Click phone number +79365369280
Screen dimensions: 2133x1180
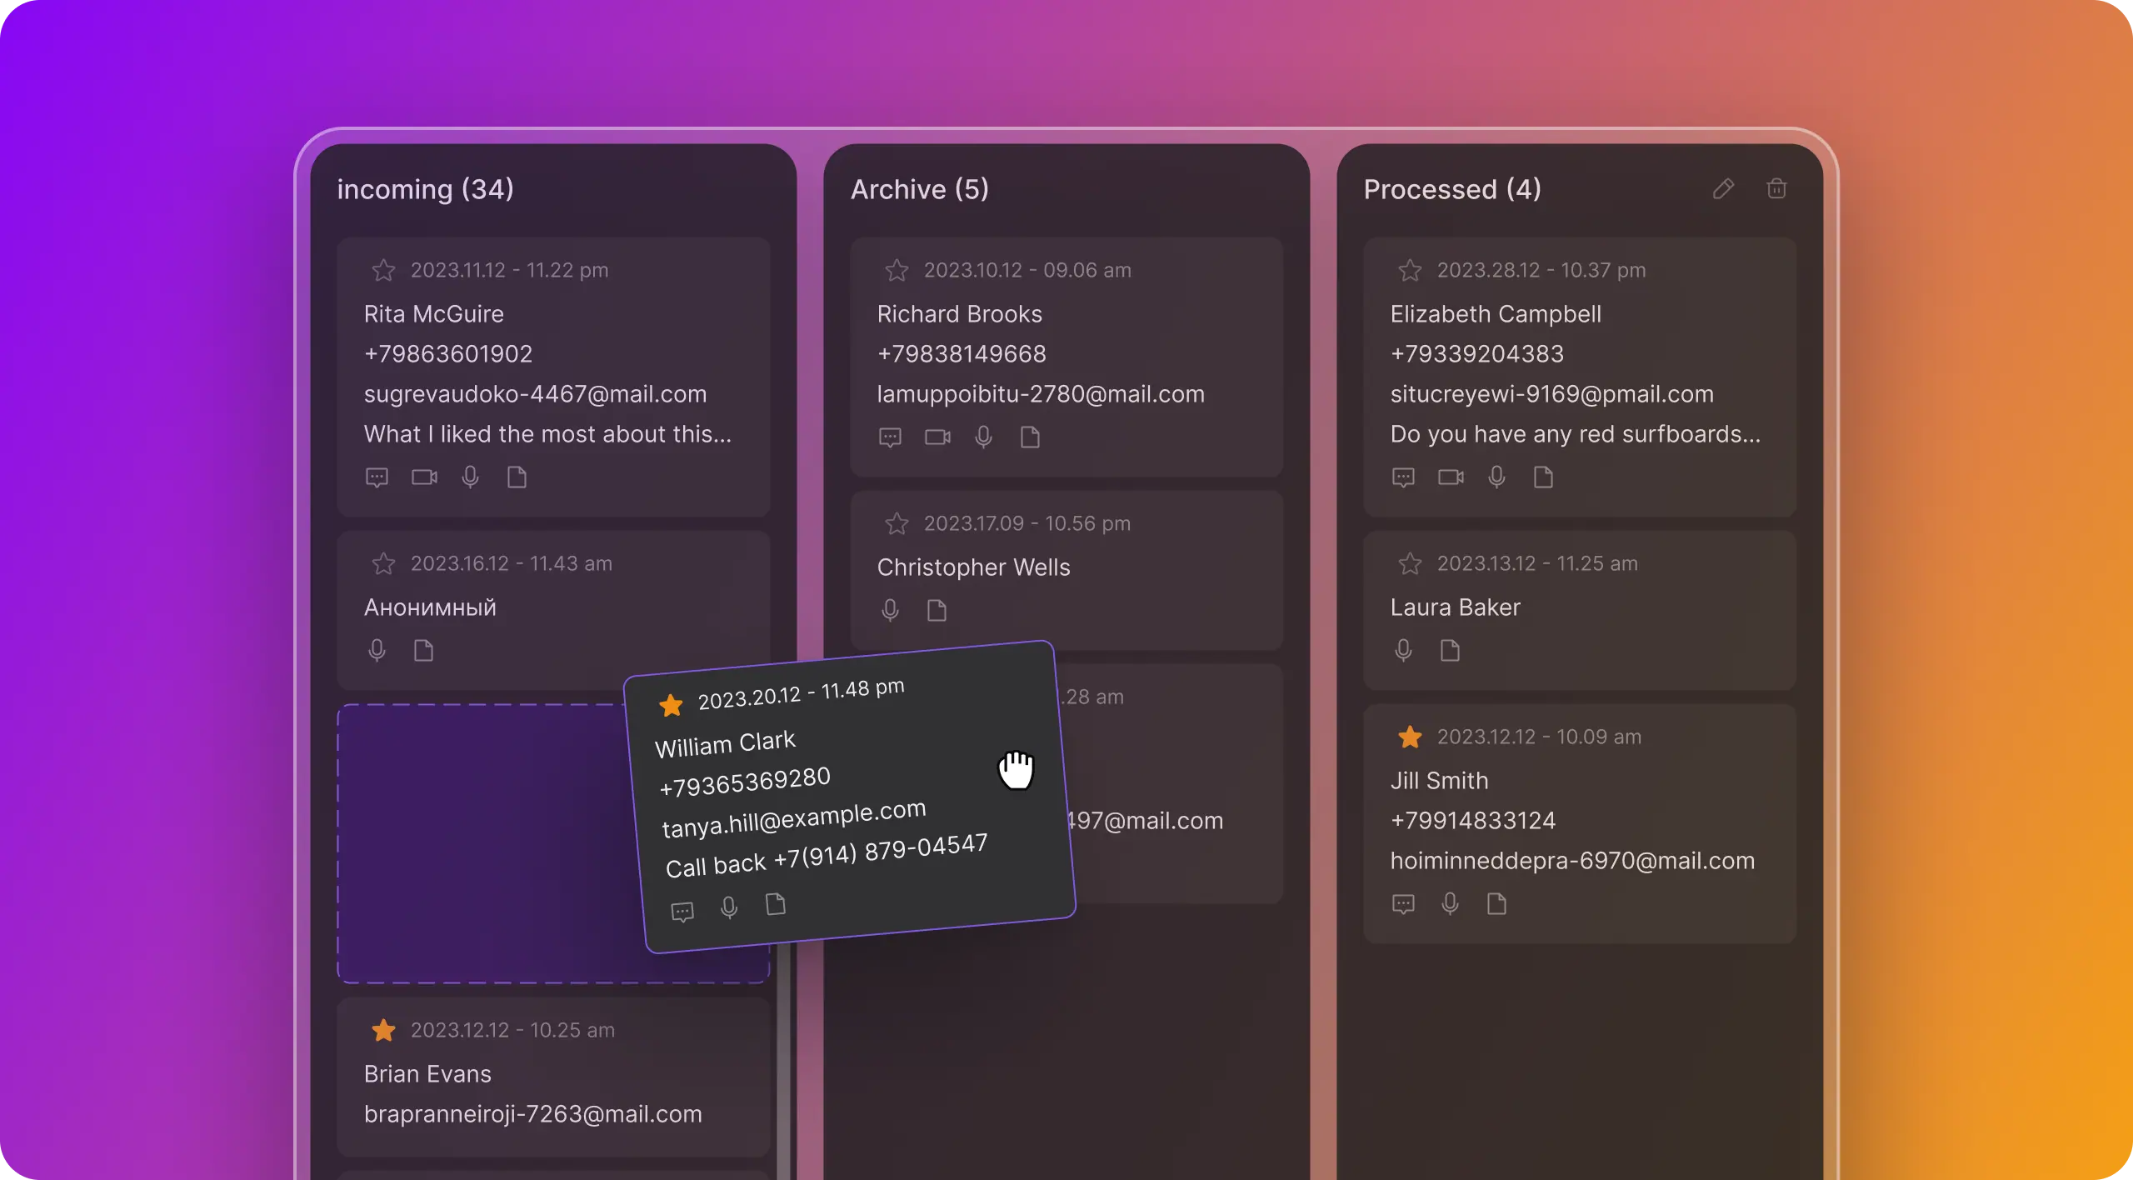click(744, 782)
